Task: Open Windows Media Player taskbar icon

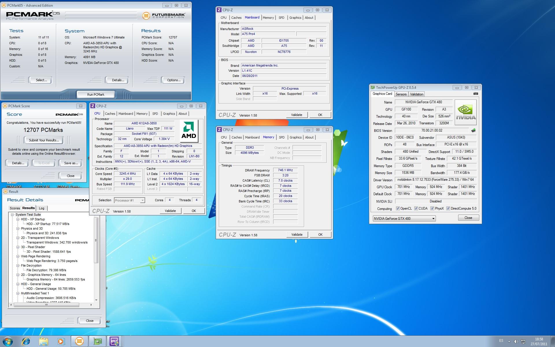Action: click(x=61, y=342)
